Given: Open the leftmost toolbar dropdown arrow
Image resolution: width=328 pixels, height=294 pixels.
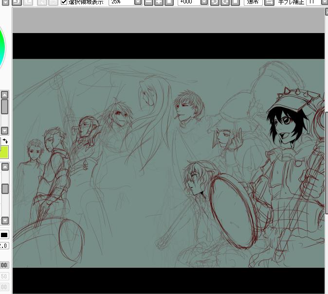Looking at the screenshot, I should (x=5, y=2).
